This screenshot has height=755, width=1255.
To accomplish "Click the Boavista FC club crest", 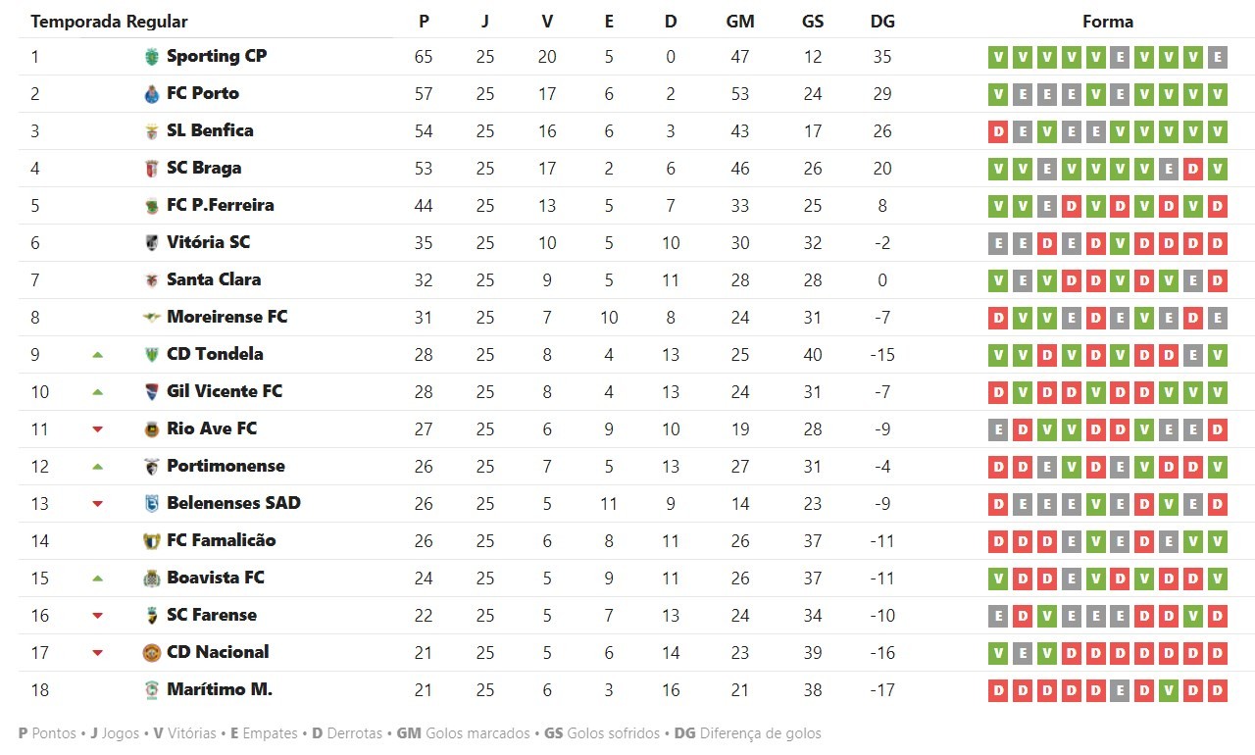I will tap(151, 579).
